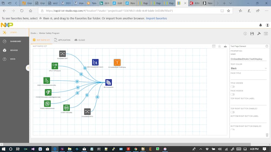Toggle the Top Right Button Enabled switch
271x152 pixels.
(233, 112)
